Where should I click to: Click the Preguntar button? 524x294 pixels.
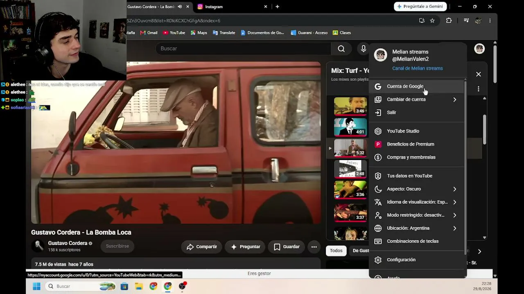(x=245, y=247)
